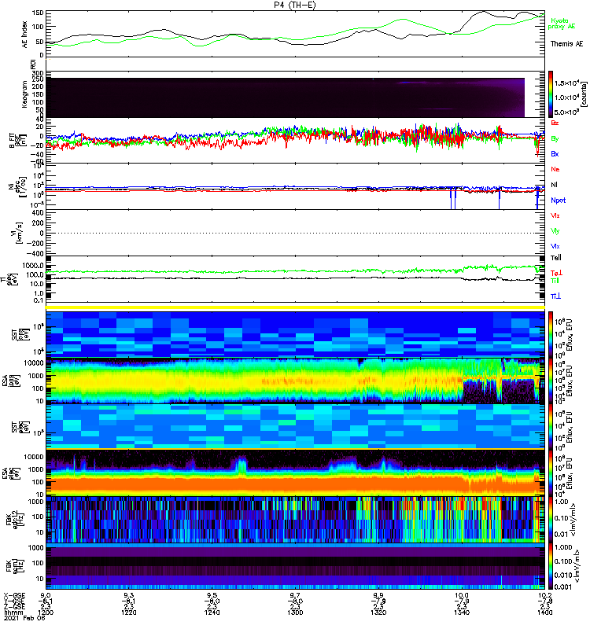This screenshot has height=629, width=590.
Task: Click inside the ESA electrons spectrogram panel
Action: point(295,473)
